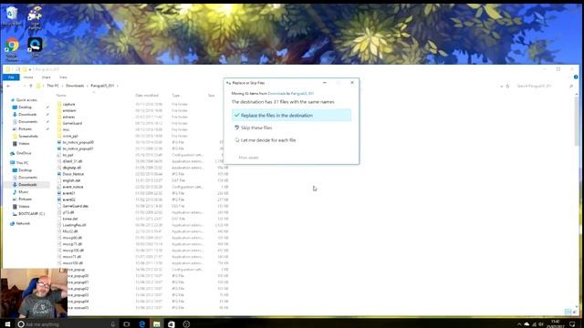
Task: Open the Share ribbon tab
Action: (47, 77)
